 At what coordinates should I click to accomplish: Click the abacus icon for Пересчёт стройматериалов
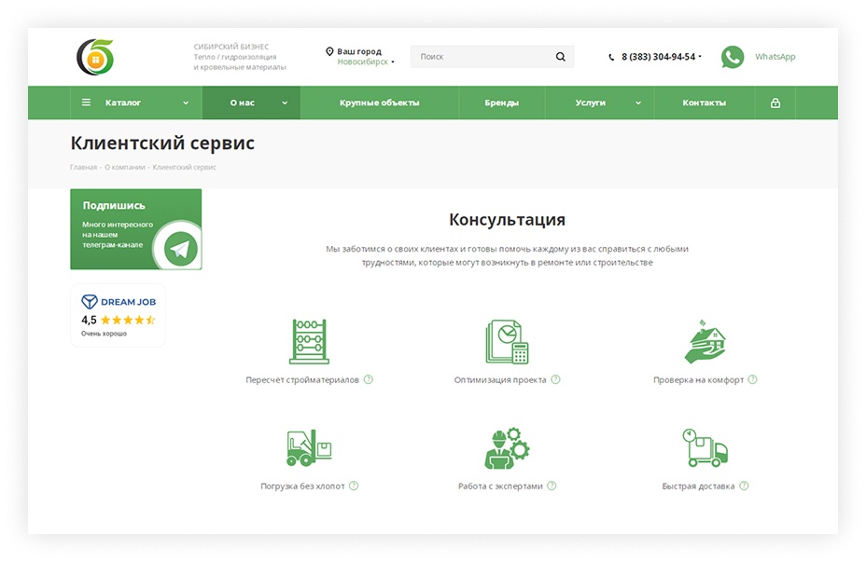pos(309,341)
